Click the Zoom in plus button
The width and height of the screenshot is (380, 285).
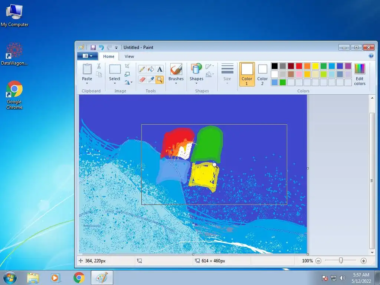coord(364,261)
